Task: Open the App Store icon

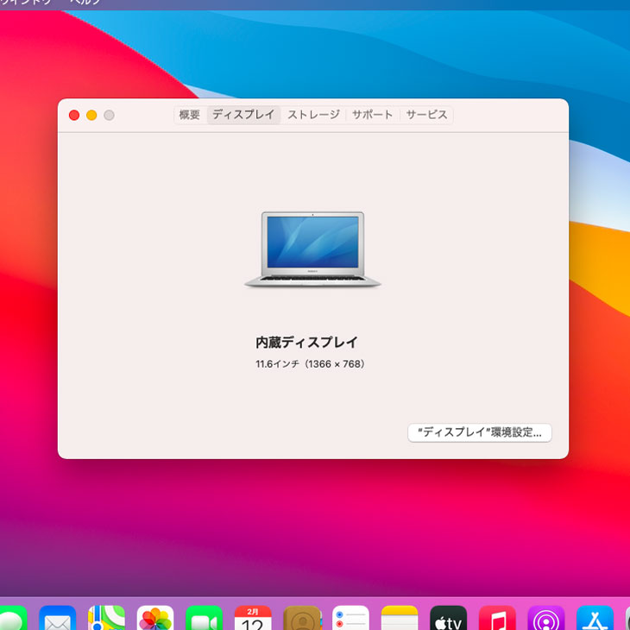Action: point(595,620)
